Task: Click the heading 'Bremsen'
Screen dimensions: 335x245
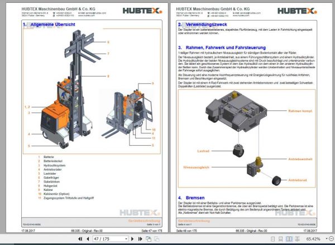Action: [195, 198]
